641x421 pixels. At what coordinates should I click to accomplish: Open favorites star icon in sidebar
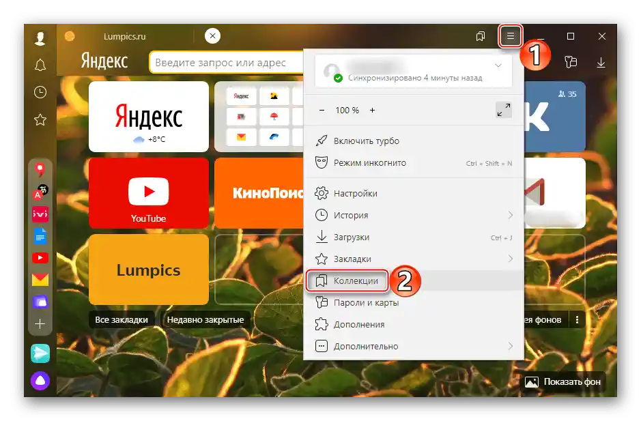[40, 120]
